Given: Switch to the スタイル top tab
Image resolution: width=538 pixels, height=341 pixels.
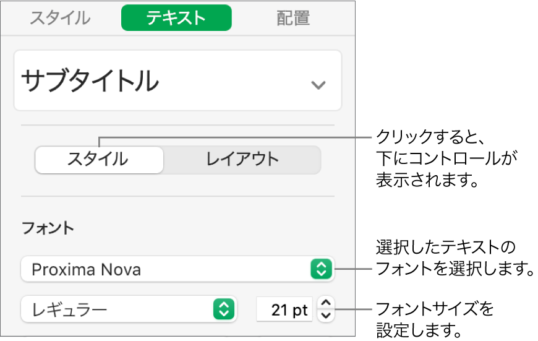Looking at the screenshot, I should 60,18.
